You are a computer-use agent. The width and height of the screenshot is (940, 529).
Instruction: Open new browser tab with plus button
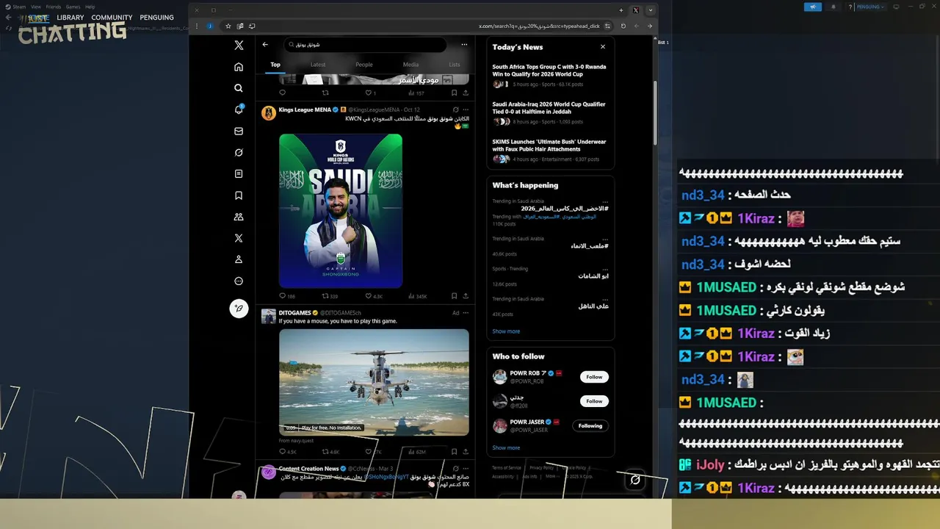621,10
